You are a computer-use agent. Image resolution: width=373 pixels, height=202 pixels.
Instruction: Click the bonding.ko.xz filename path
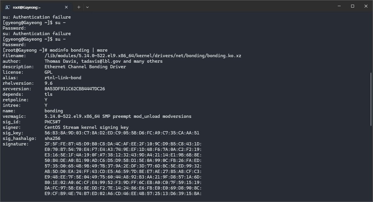click(x=143, y=56)
